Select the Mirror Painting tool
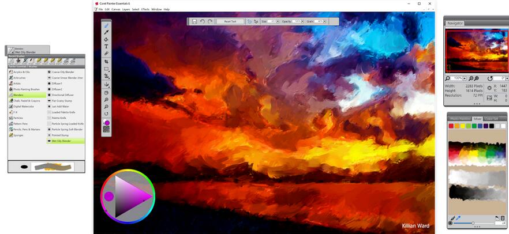509x234 pixels. [x=106, y=85]
